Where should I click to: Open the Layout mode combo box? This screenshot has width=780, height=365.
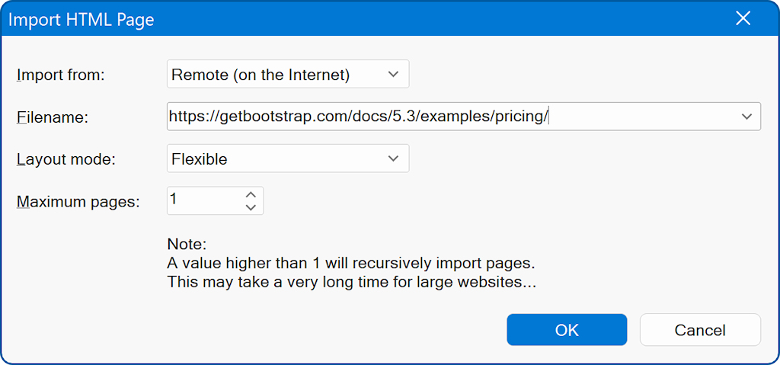click(x=287, y=158)
